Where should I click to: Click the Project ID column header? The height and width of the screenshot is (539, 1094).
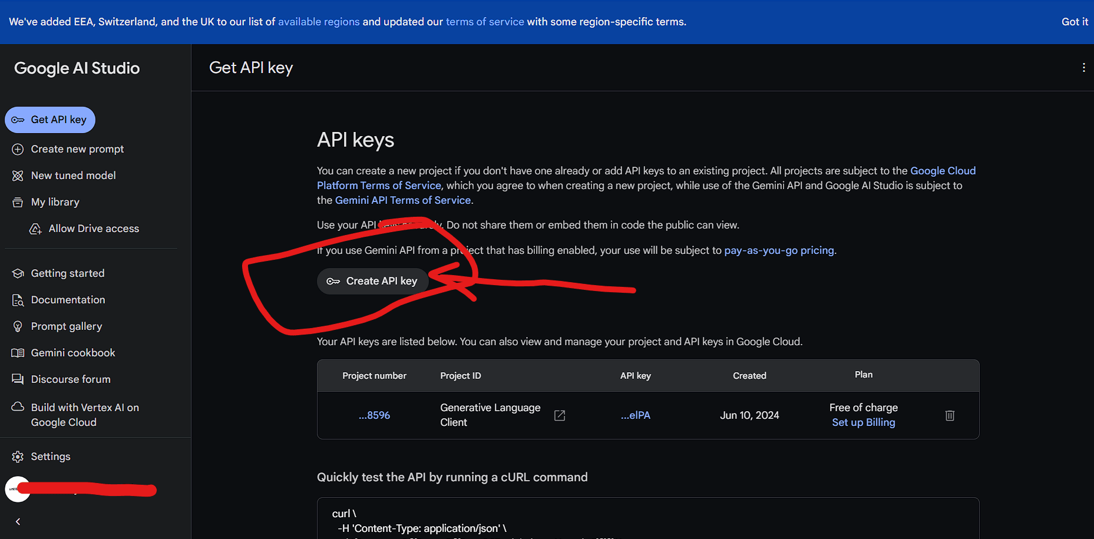tap(461, 376)
